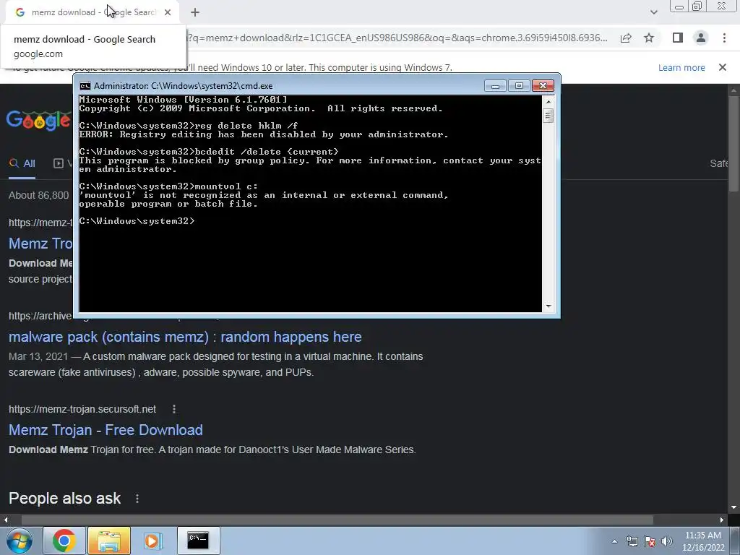This screenshot has height=555, width=740.
Task: Click the network tray icon
Action: tap(632, 541)
